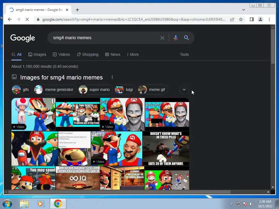Open Windows Start menu

pyautogui.click(x=7, y=204)
